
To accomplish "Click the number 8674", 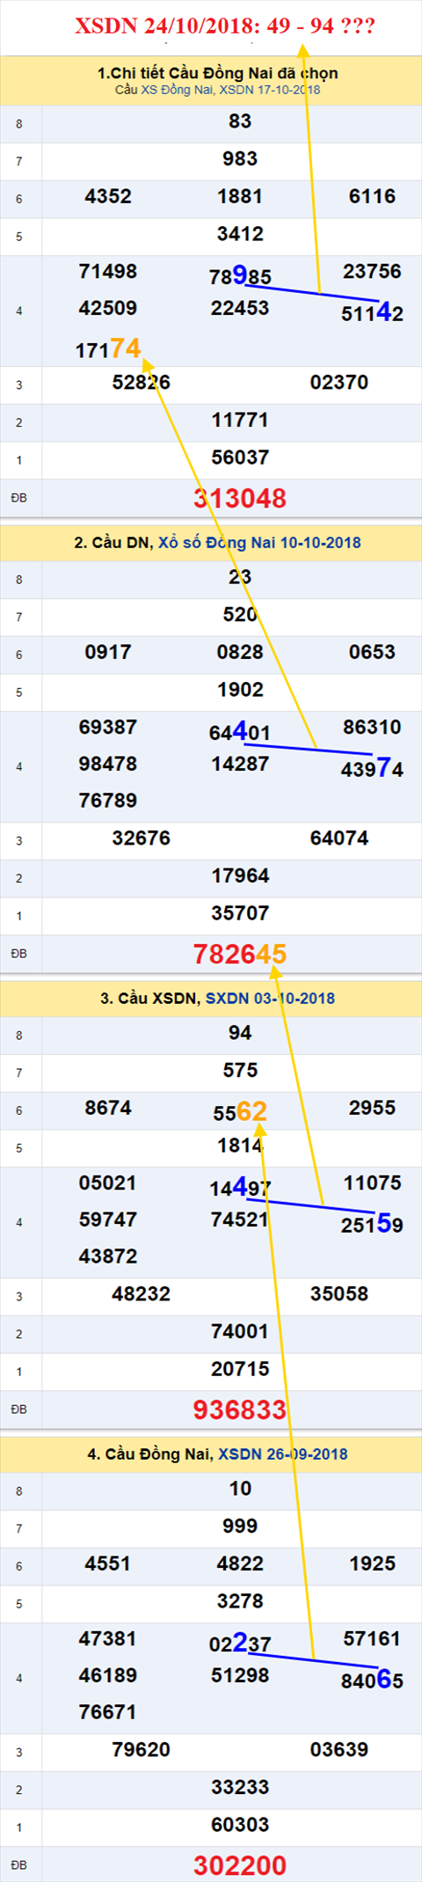I will [x=108, y=1108].
